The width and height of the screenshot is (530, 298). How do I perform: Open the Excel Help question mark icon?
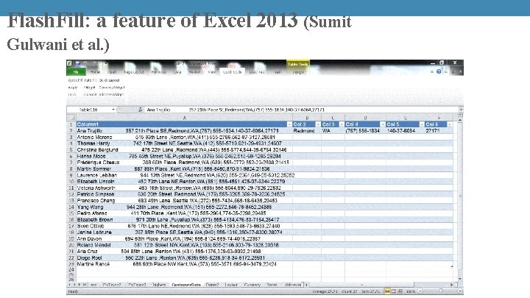pos(439,71)
